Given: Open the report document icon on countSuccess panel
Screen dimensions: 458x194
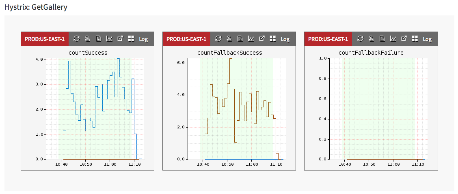Looking at the screenshot, I should point(98,39).
